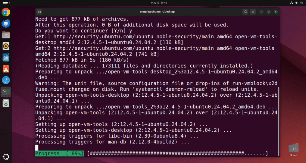Image resolution: width=306 pixels, height=163 pixels.
Task: Focus the Terminal icon in the dock
Action: (6, 92)
